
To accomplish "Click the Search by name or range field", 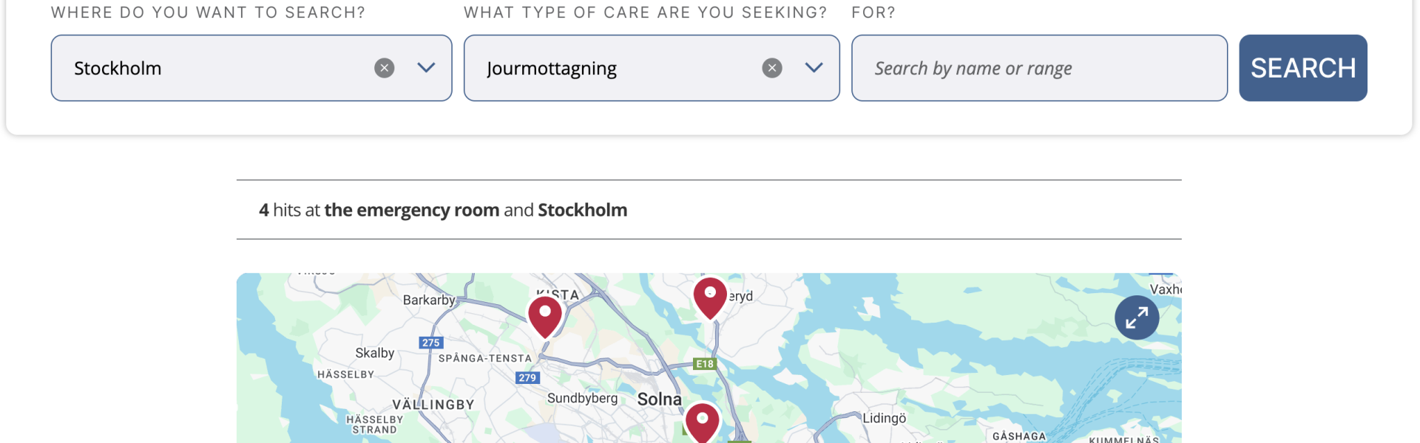I will pyautogui.click(x=1039, y=68).
